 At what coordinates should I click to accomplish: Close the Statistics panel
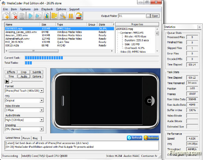tap(199, 27)
